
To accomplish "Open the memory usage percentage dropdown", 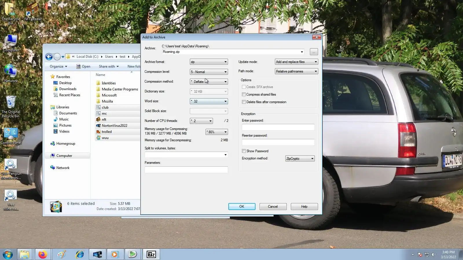I will click(x=217, y=132).
